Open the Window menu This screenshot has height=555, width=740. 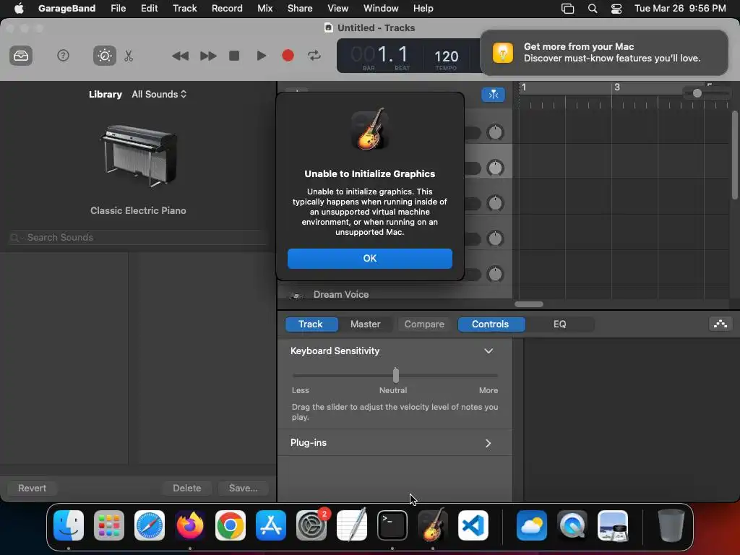tap(381, 8)
